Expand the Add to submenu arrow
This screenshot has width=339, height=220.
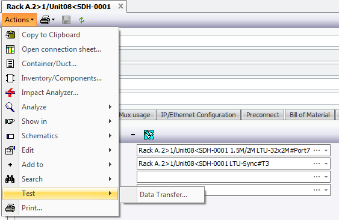[110, 165]
